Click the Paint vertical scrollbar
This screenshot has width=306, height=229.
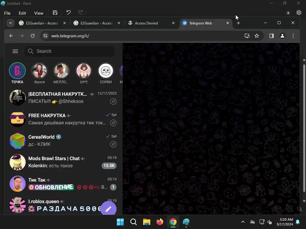pyautogui.click(x=304, y=129)
